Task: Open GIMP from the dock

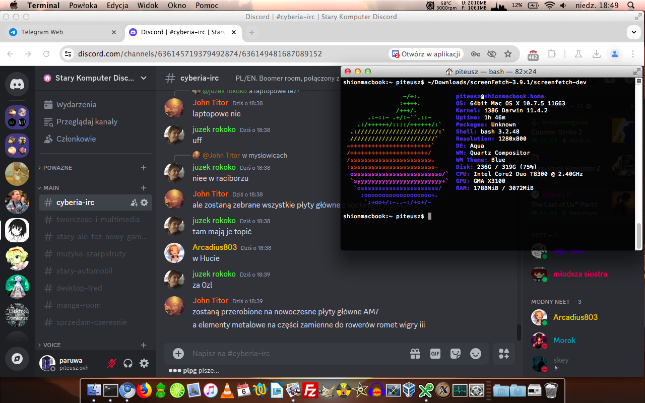Action: pos(328,390)
